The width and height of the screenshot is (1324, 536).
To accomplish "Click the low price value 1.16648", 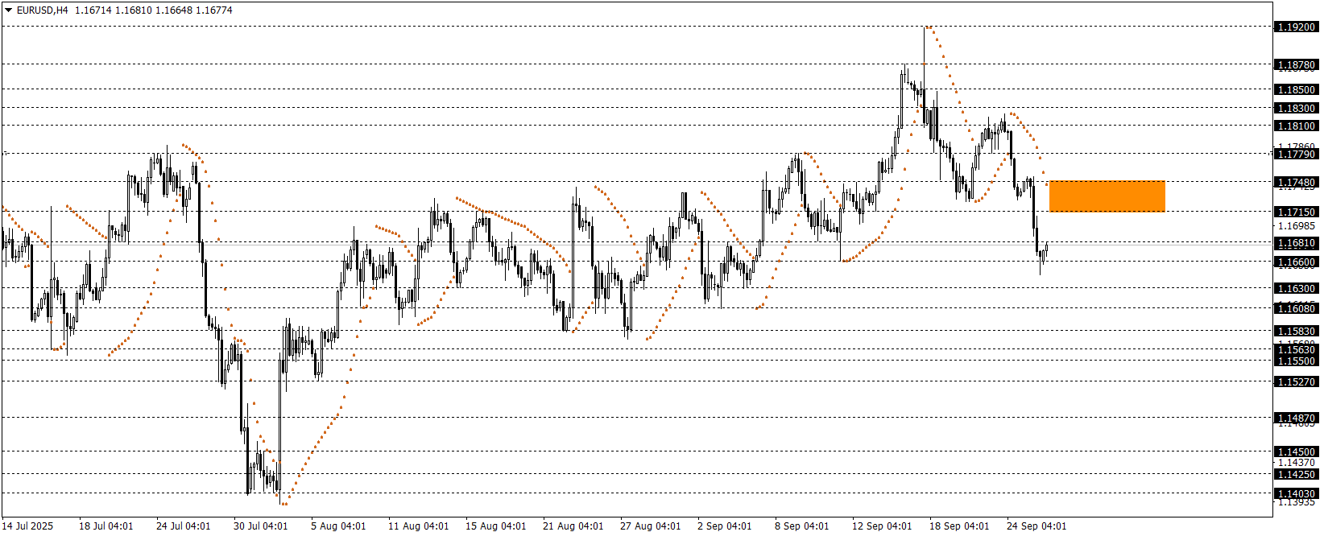I will coord(174,10).
